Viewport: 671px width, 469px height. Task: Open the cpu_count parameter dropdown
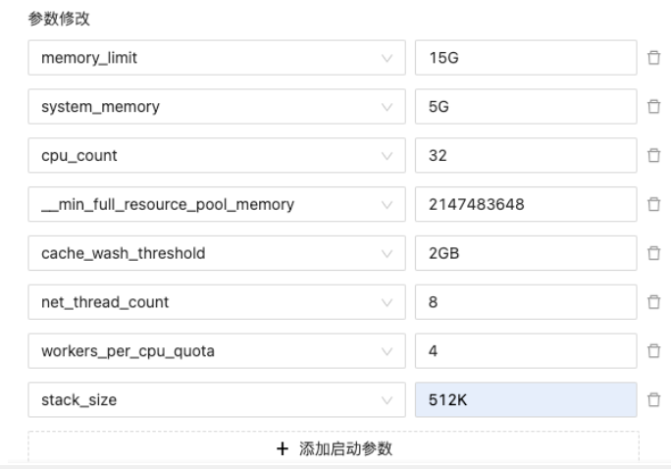(x=216, y=155)
